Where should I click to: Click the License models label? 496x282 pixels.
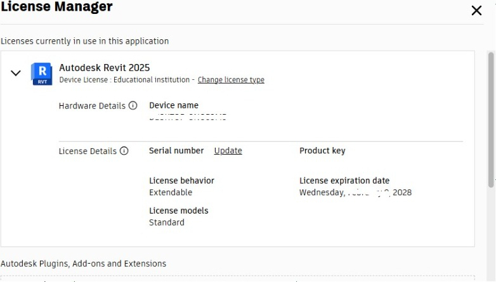coord(179,211)
